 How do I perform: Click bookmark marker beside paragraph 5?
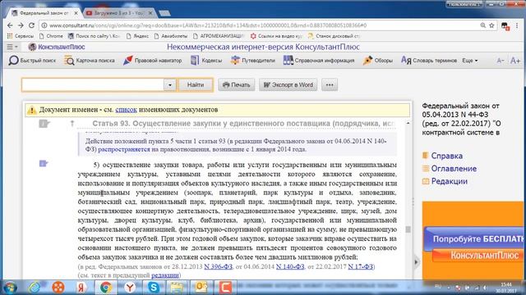point(44,163)
